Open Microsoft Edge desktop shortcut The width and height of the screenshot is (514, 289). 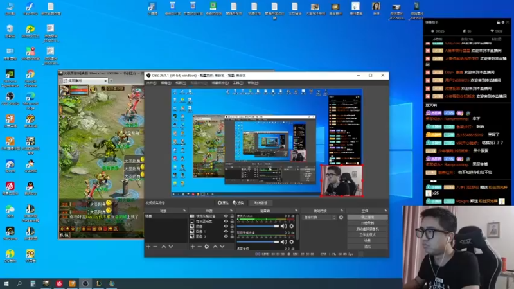[30, 101]
